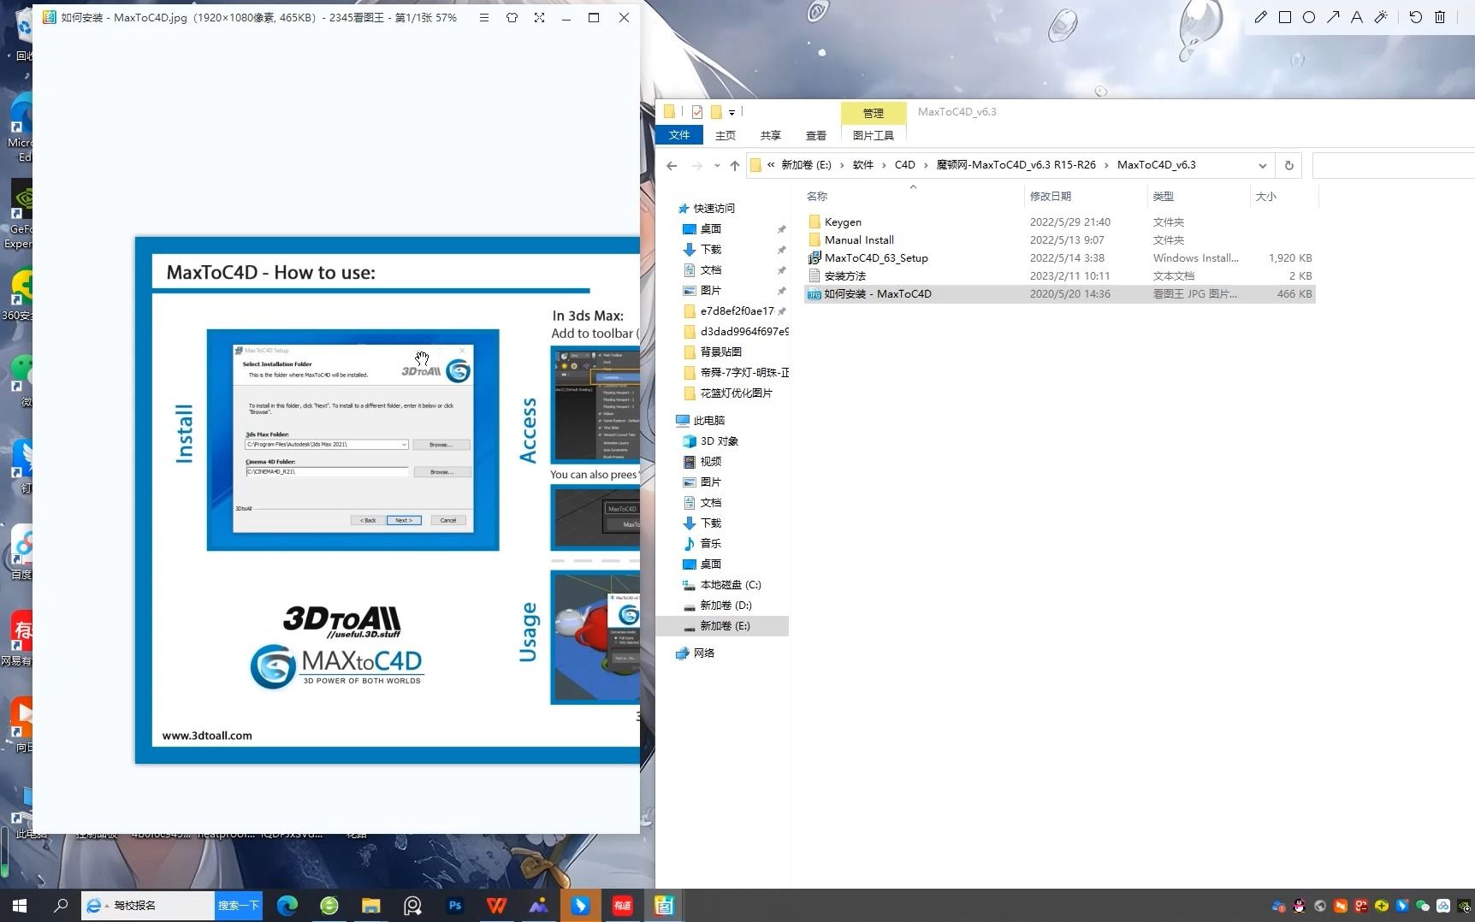Viewport: 1475px width, 922px height.
Task: Click the 2345 image viewer taskbar icon
Action: (x=664, y=905)
